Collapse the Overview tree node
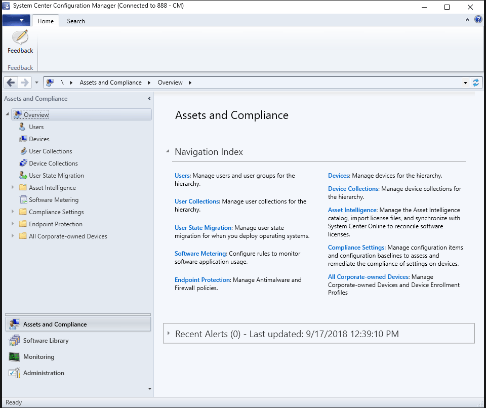This screenshot has height=408, width=486. point(7,114)
